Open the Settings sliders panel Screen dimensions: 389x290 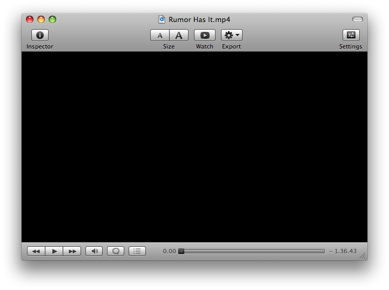(351, 35)
